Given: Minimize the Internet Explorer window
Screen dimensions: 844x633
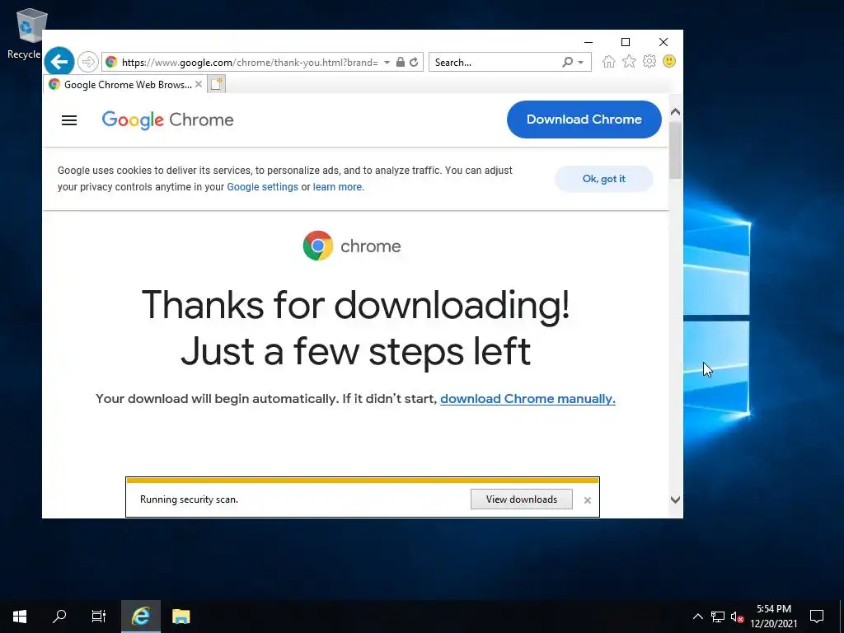Looking at the screenshot, I should click(588, 42).
